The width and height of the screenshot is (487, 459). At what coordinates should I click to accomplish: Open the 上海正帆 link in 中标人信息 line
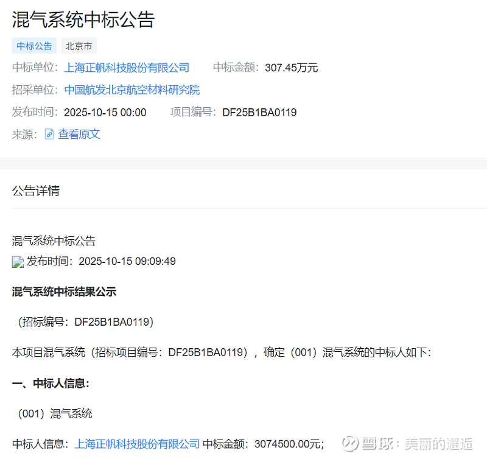point(137,444)
